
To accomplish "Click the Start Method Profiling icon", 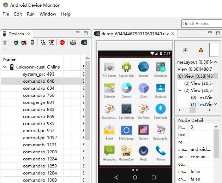I will [51, 42].
